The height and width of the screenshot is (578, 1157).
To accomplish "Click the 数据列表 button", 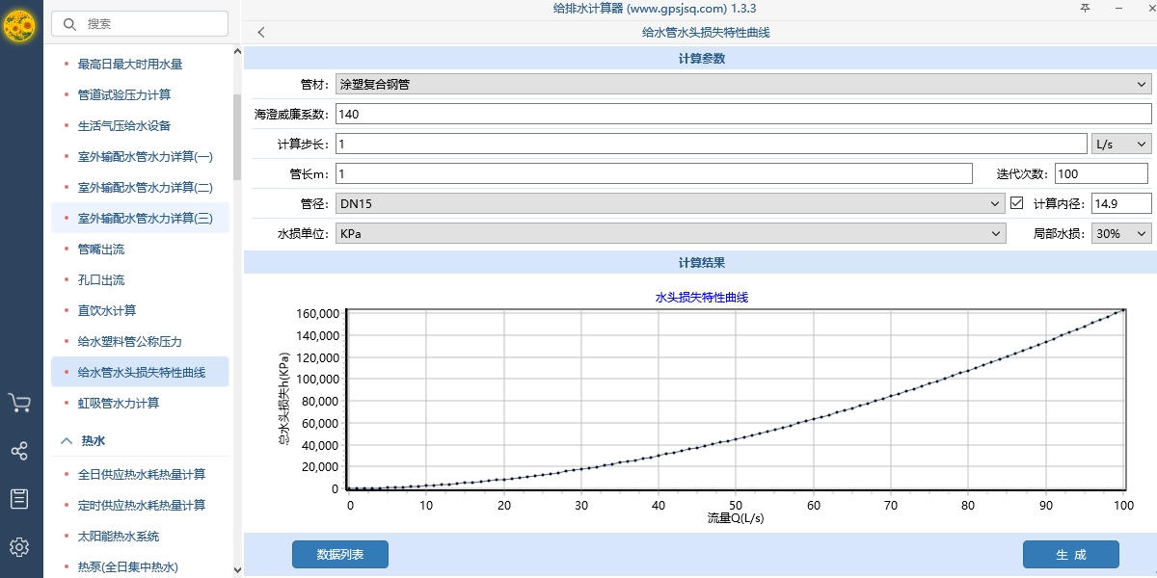I will [x=339, y=554].
